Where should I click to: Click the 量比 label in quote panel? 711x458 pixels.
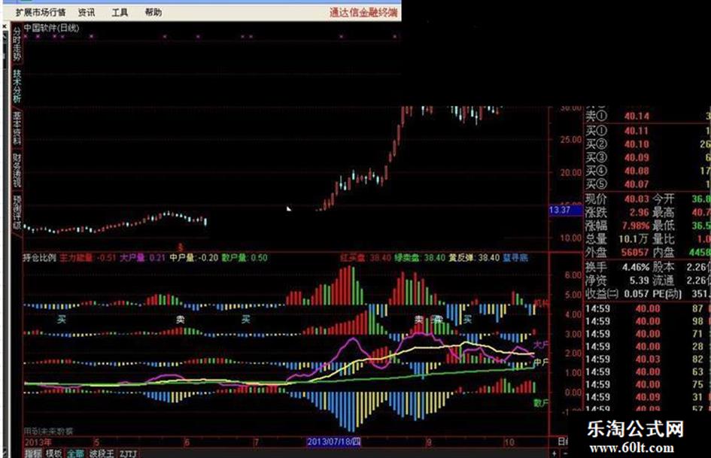point(664,239)
